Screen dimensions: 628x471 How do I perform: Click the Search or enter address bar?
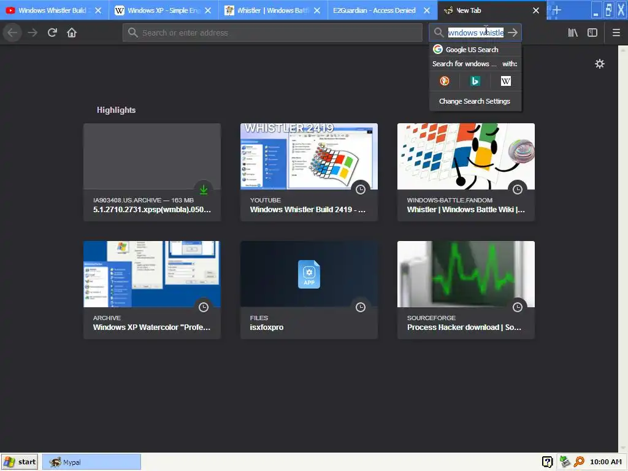point(272,33)
